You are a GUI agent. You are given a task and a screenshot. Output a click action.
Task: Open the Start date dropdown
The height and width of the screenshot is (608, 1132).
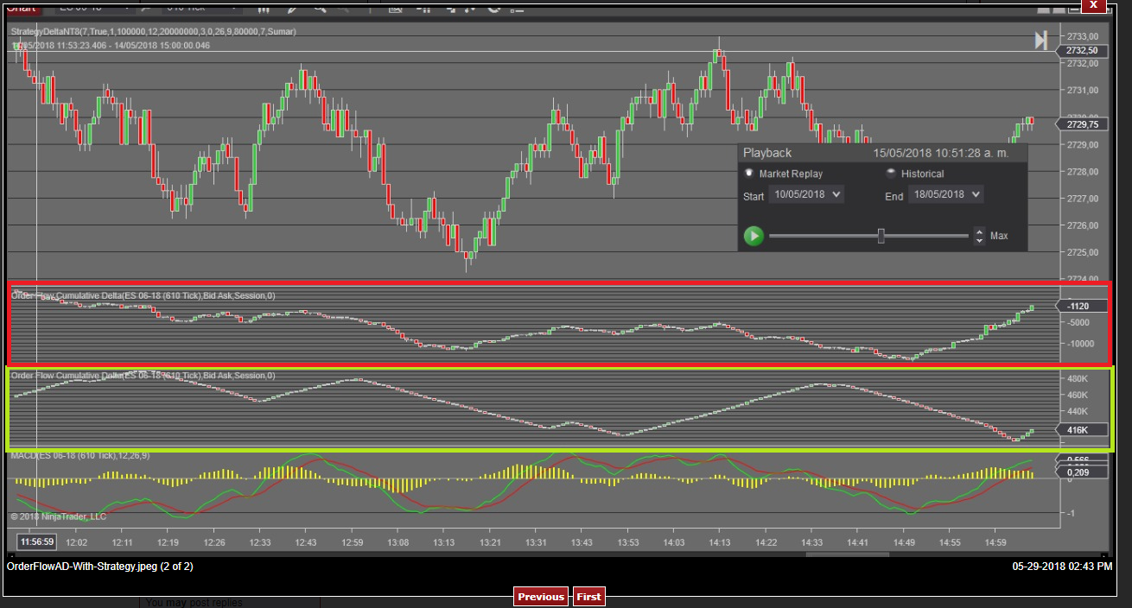[806, 195]
